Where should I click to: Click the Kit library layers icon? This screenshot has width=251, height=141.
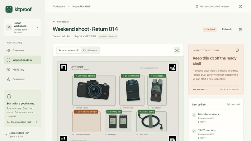[8, 70]
